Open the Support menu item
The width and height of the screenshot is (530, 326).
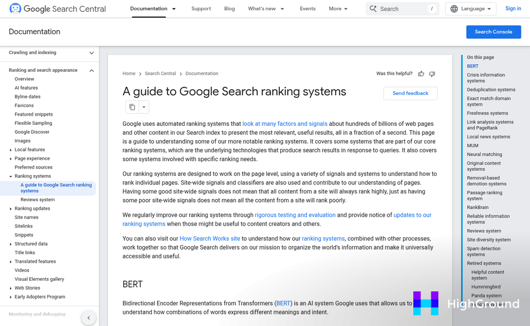click(201, 9)
